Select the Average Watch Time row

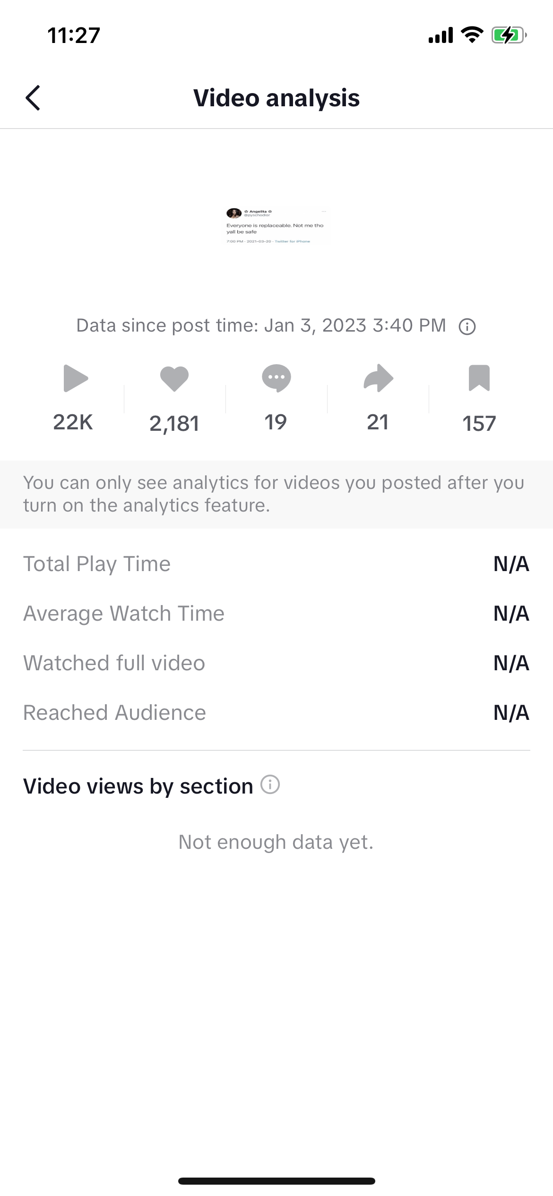tap(276, 614)
